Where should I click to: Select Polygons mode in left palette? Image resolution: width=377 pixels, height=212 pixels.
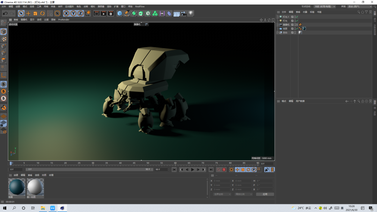[x=3, y=60]
